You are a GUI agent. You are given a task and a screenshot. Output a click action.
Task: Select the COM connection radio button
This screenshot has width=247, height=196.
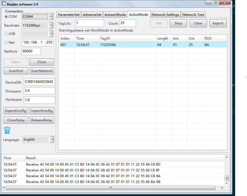[6, 17]
